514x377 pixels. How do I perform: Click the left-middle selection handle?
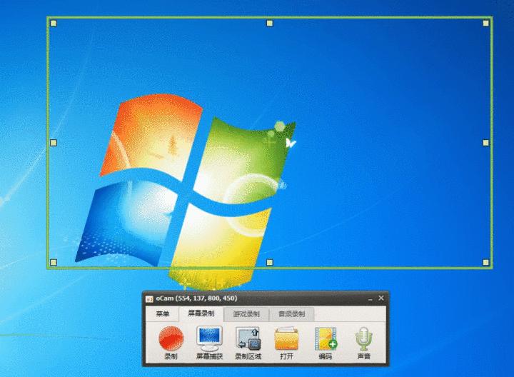pyautogui.click(x=54, y=143)
